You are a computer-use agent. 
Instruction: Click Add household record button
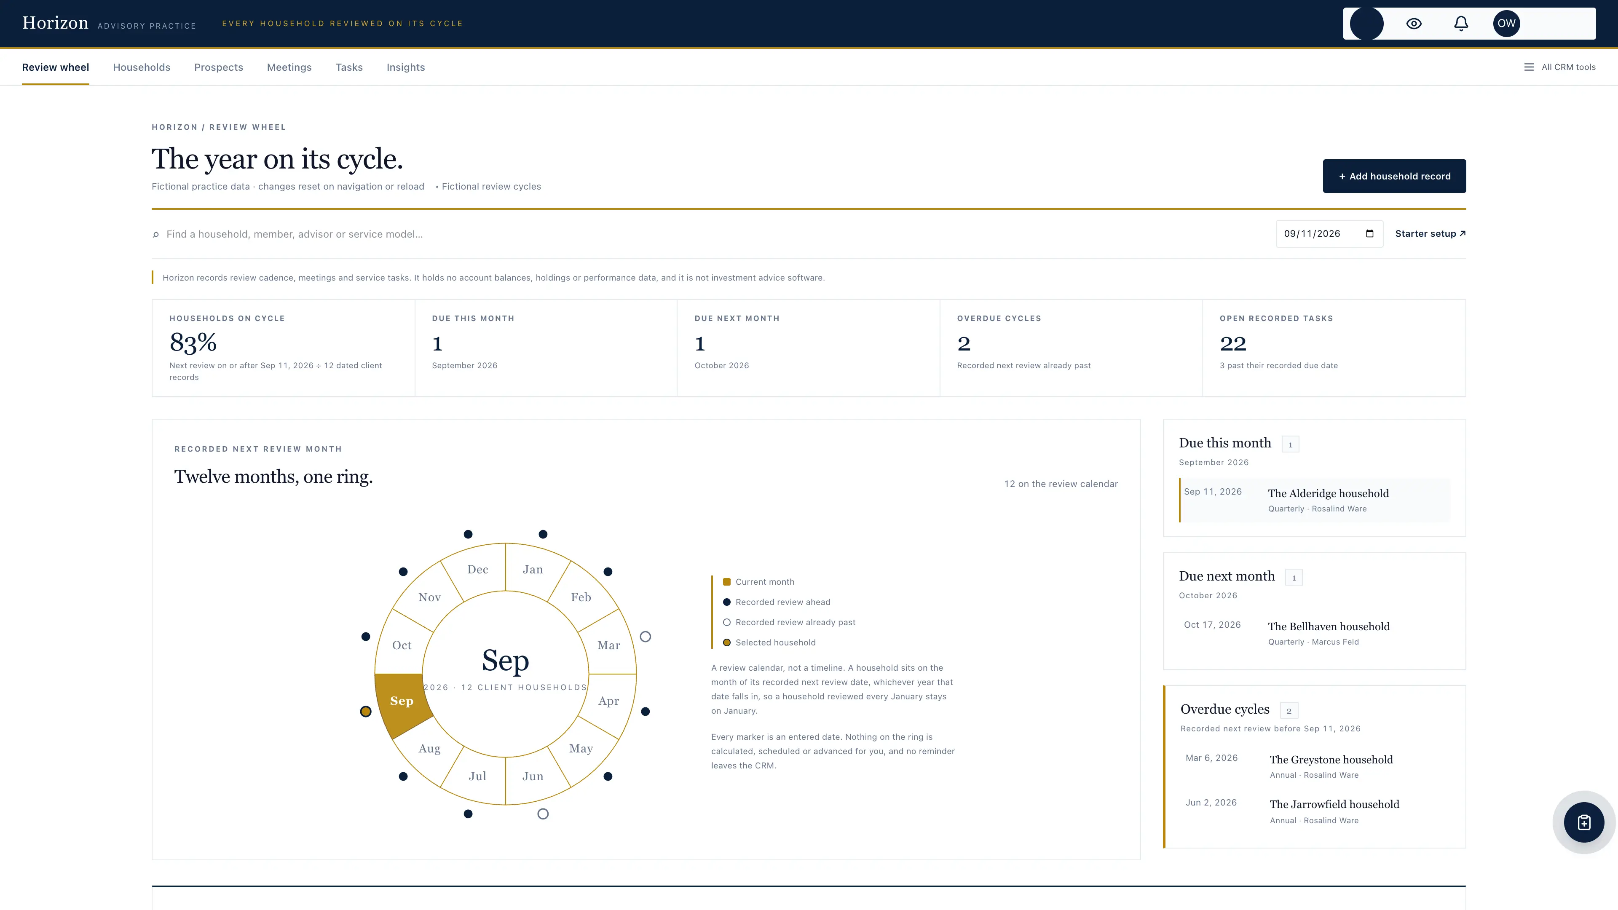click(x=1394, y=176)
